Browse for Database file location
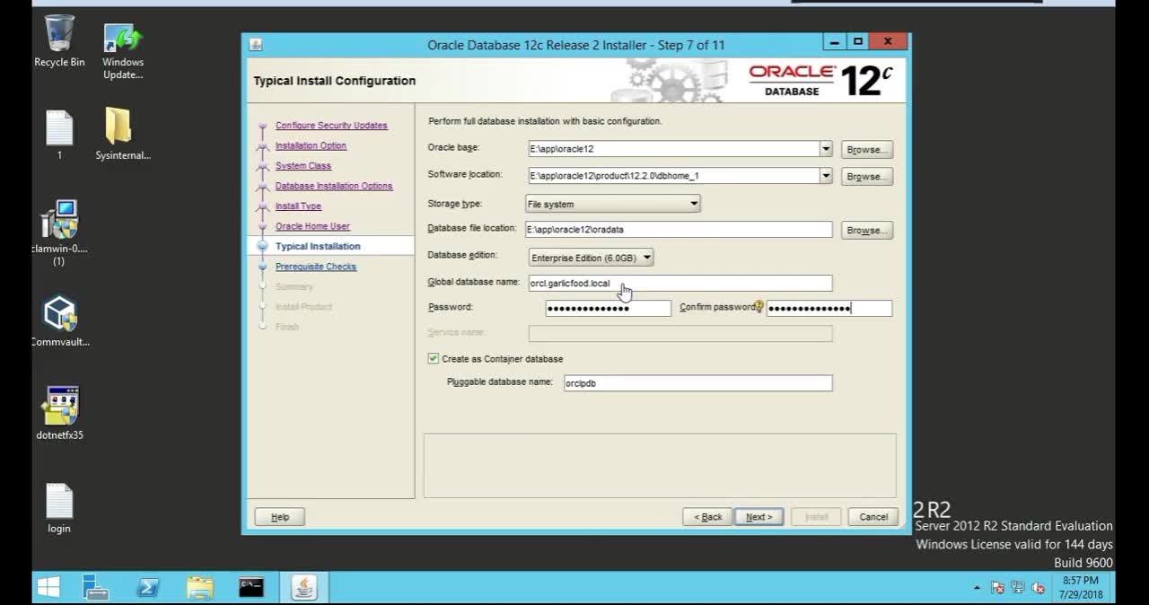1149x605 pixels. (867, 231)
